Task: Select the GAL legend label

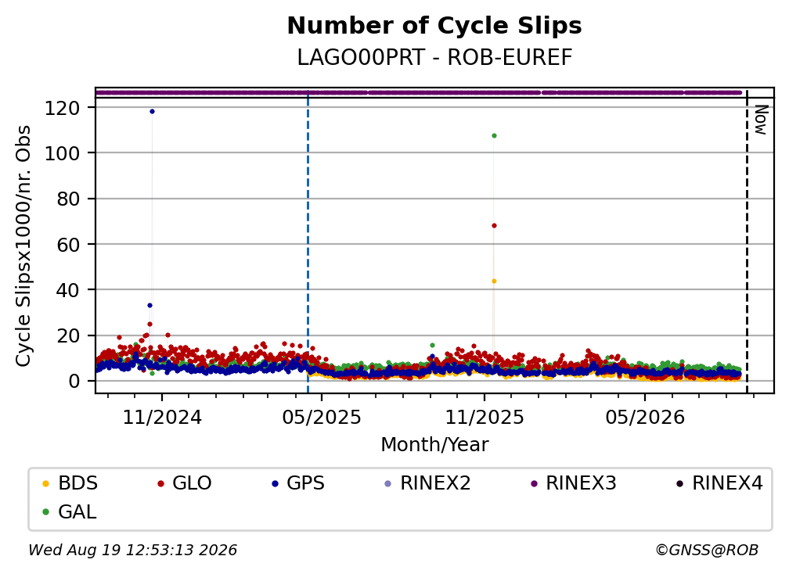Action: pyautogui.click(x=77, y=511)
